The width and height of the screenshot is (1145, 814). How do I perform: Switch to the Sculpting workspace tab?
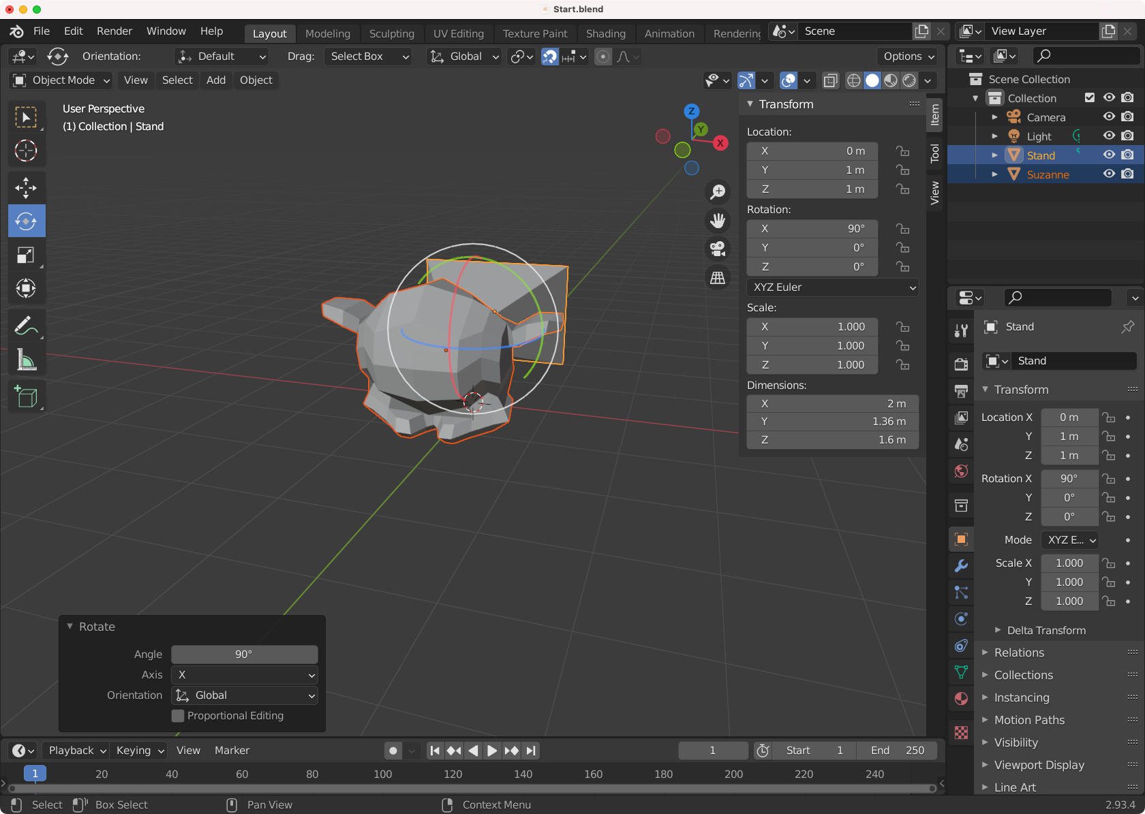tap(391, 33)
